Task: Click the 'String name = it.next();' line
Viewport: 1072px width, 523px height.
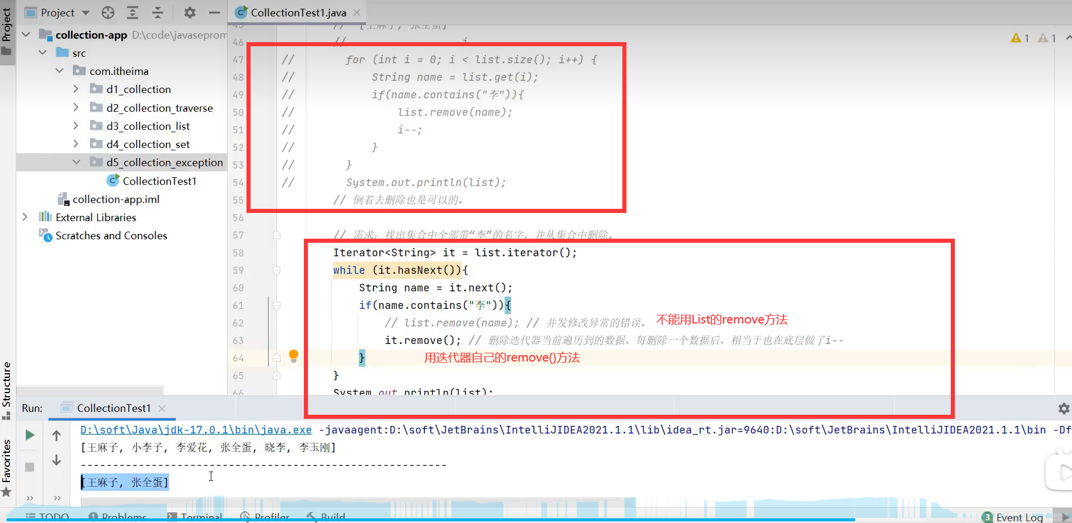Action: (436, 287)
